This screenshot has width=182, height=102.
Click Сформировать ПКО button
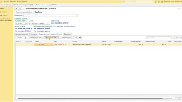(x=35, y=38)
